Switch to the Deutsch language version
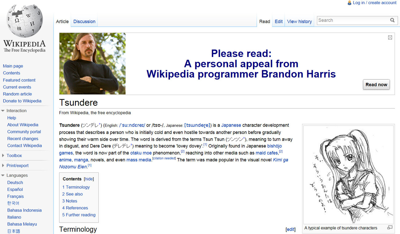Screen dimensions: 400x234 coord(15,183)
